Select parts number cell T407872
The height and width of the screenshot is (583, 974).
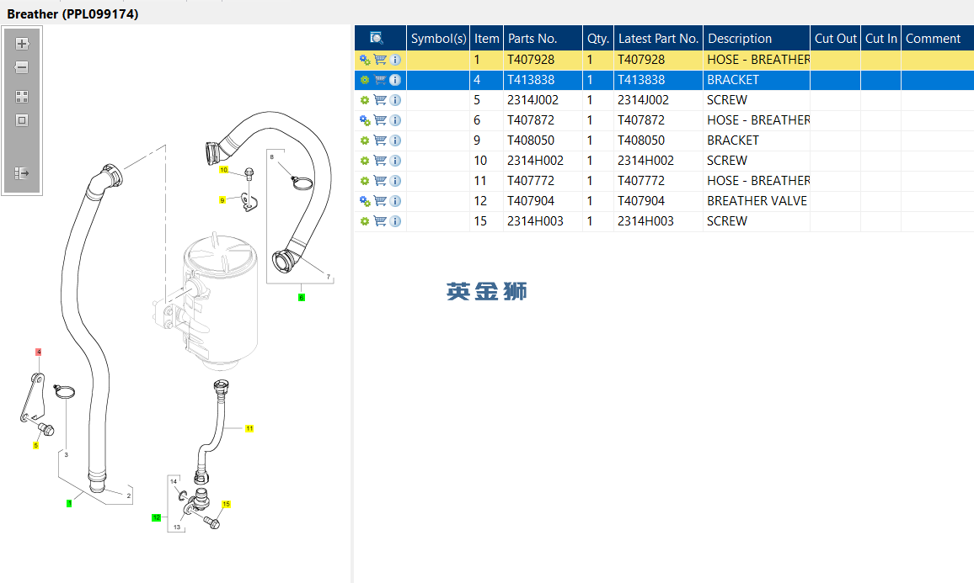tap(543, 120)
